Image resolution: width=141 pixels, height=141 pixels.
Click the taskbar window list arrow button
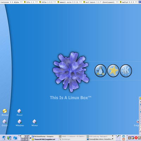(30, 138)
